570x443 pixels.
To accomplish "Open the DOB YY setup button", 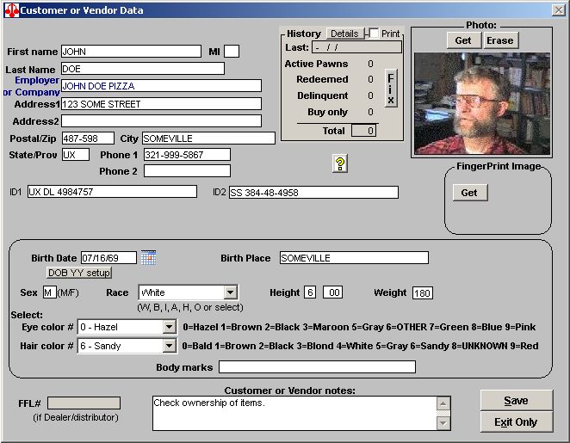I will [x=79, y=273].
